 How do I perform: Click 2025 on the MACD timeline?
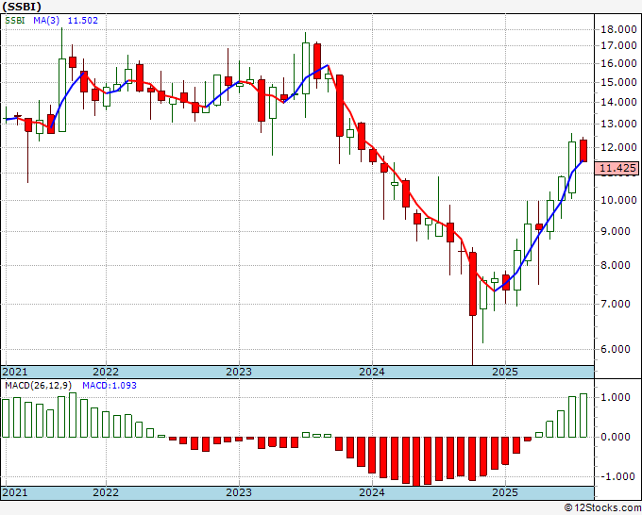505,492
